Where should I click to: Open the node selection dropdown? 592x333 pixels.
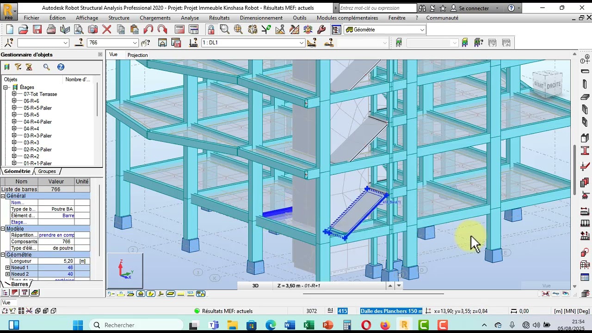(x=65, y=43)
